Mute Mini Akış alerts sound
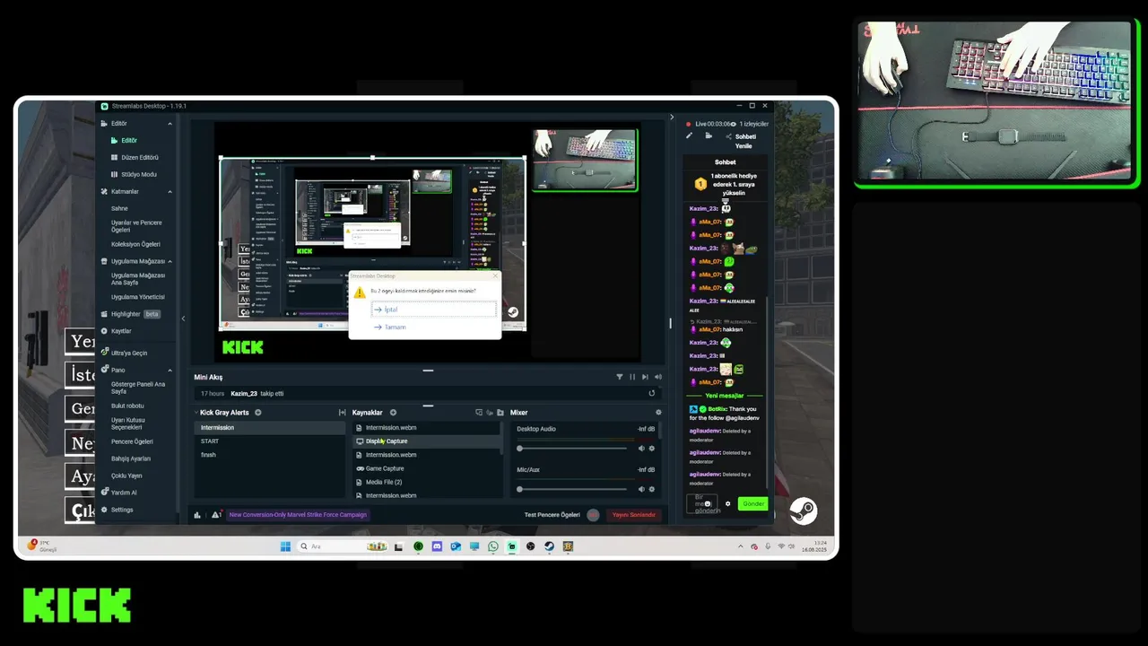The height and width of the screenshot is (646, 1148). pyautogui.click(x=658, y=377)
